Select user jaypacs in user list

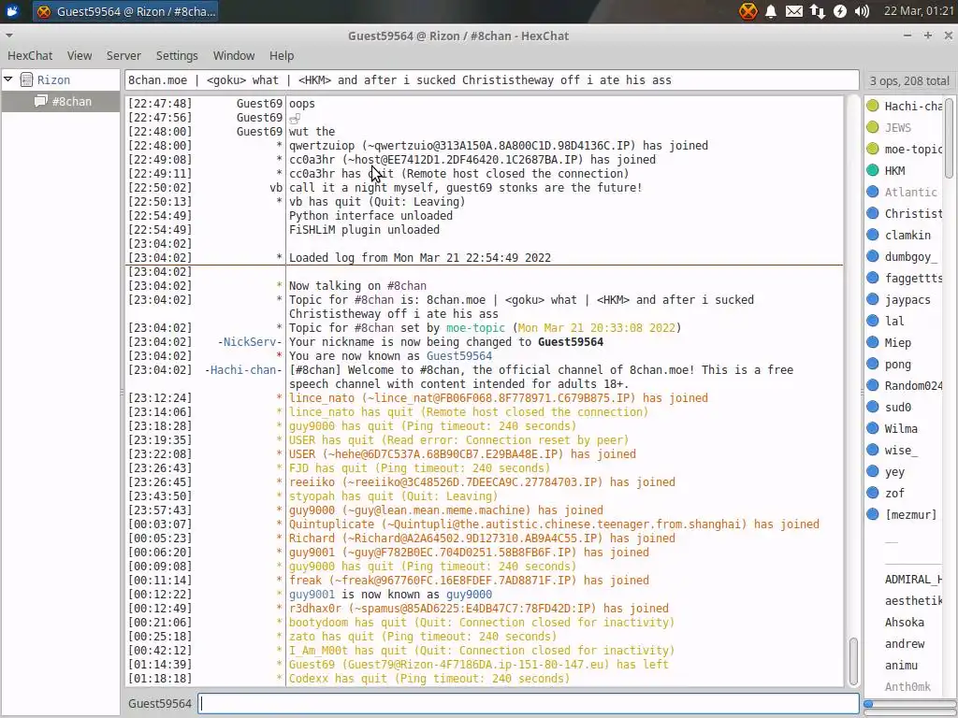[x=907, y=300]
